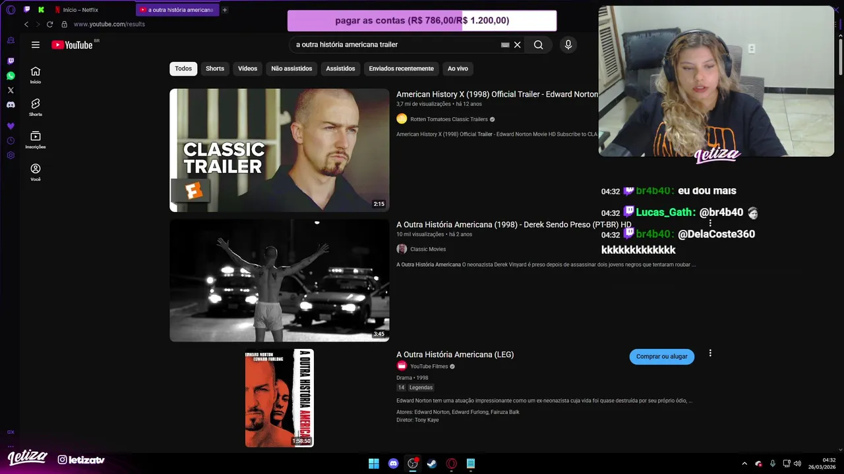Screen dimensions: 844x474
Task: Show hidden system tray icons
Action: click(x=744, y=463)
